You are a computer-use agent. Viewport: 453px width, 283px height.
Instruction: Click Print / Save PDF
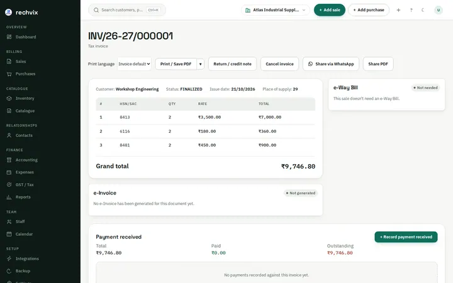(x=176, y=64)
